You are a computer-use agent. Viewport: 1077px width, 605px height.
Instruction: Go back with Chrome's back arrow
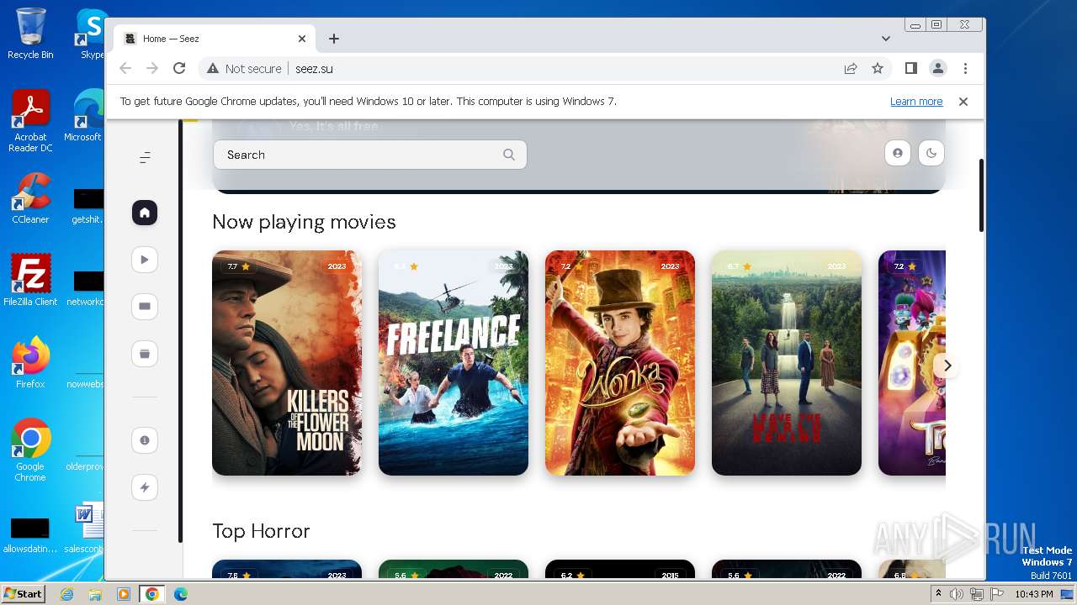pos(125,69)
